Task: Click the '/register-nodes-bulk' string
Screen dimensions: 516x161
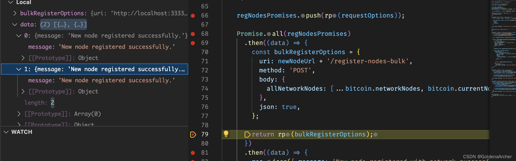Action: point(368,61)
